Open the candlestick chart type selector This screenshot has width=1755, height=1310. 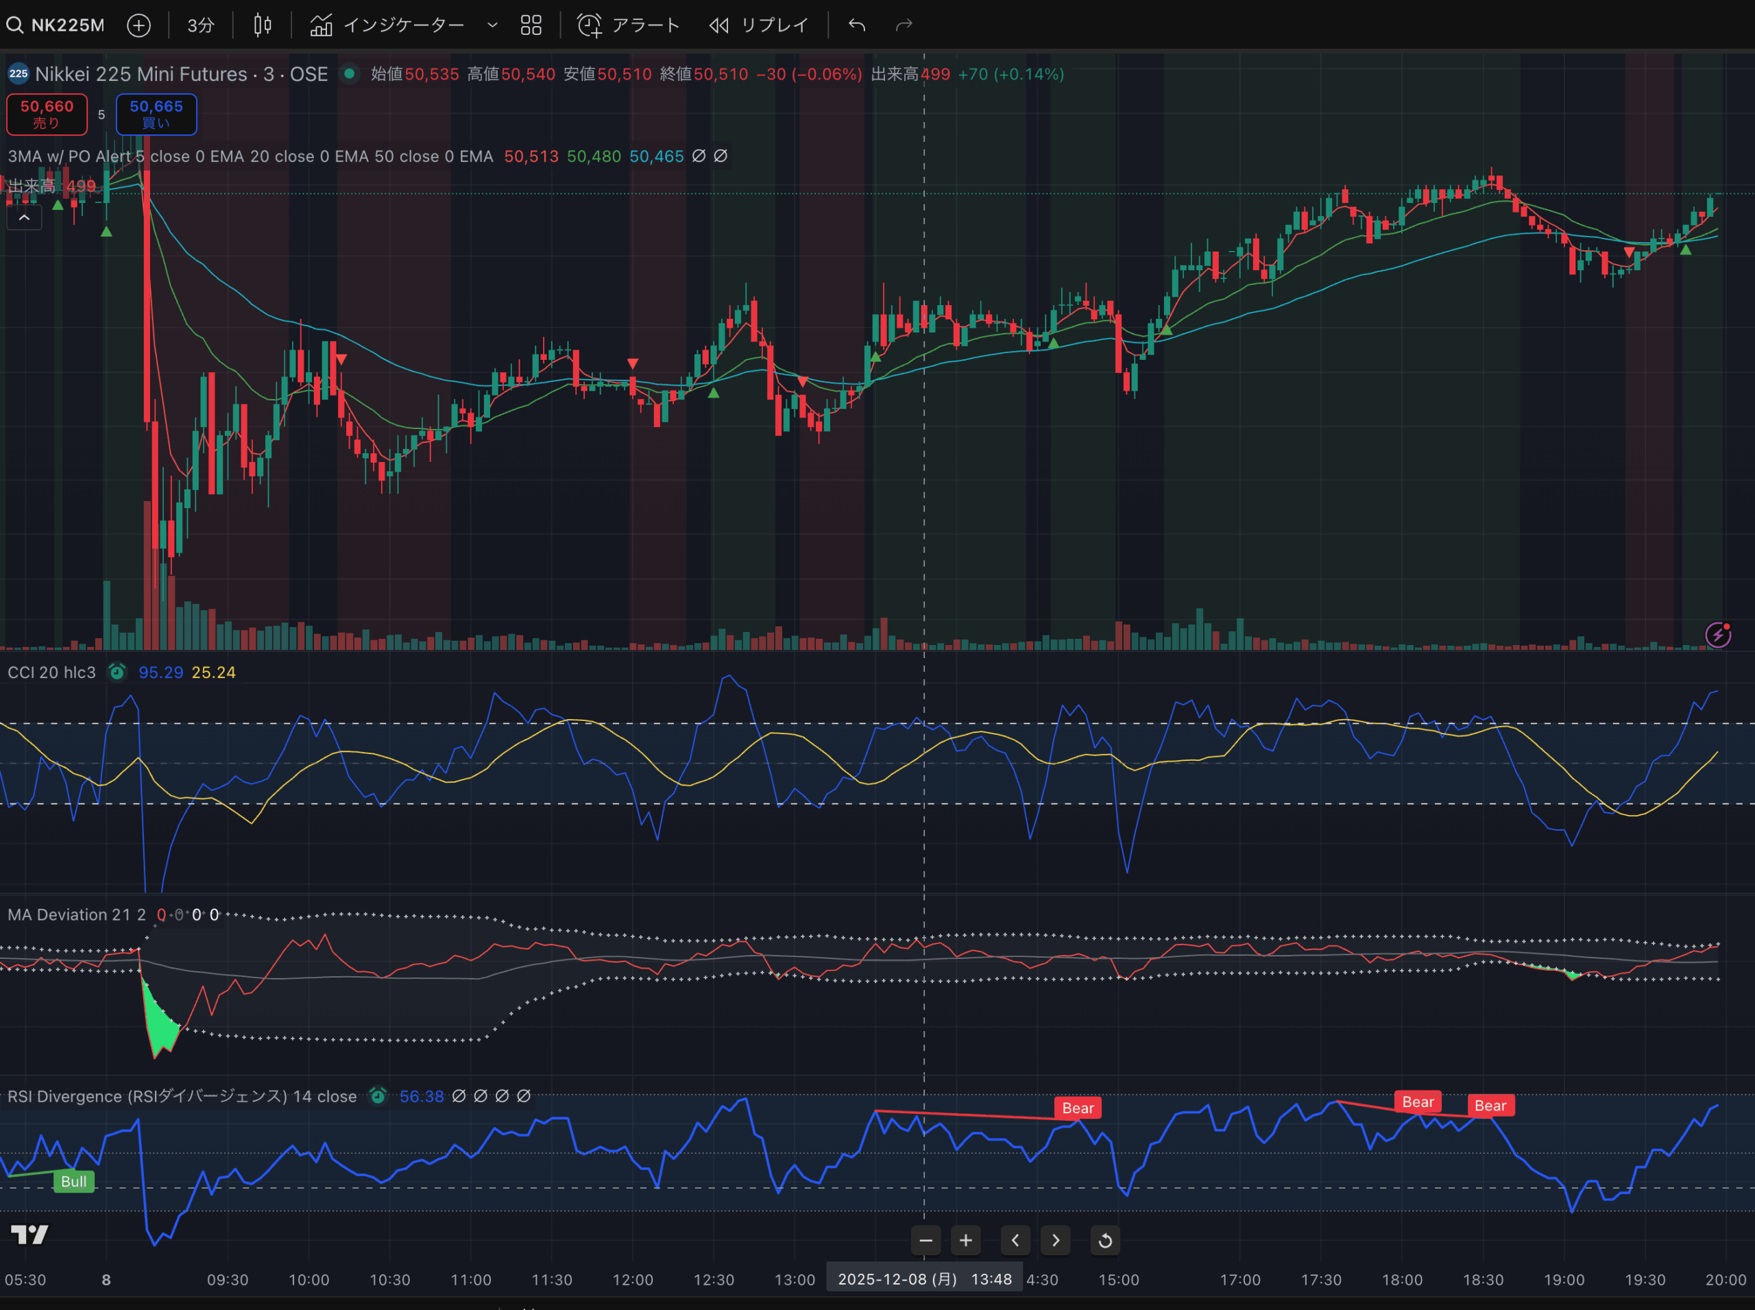[263, 25]
